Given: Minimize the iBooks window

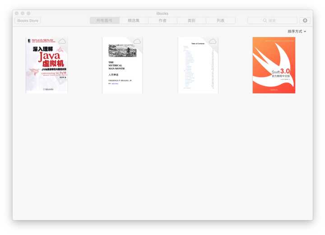Looking at the screenshot, I should click(23, 13).
